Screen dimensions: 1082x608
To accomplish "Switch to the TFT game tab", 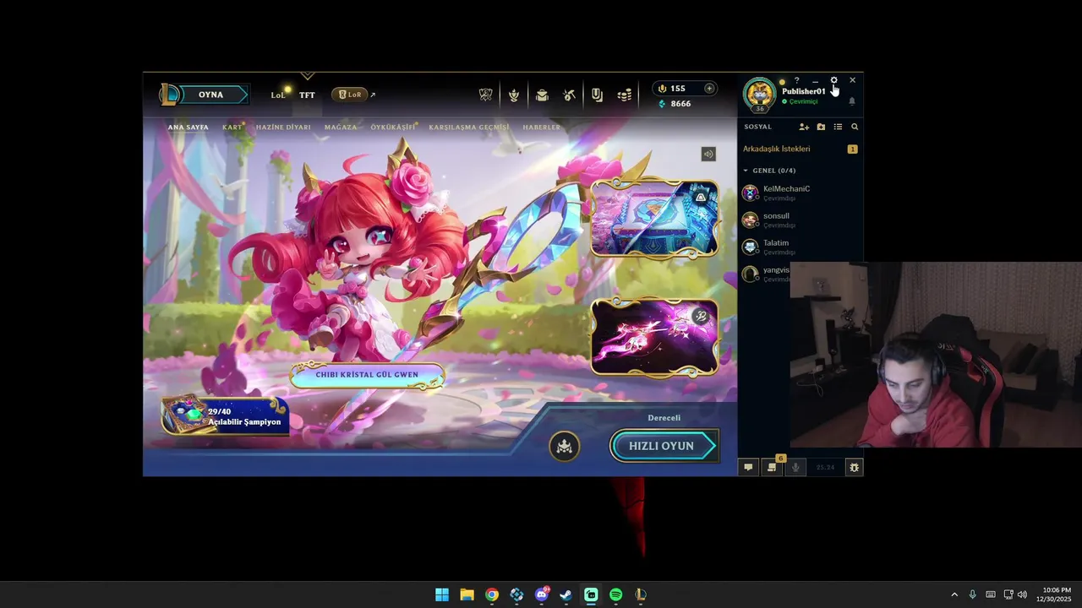I will 307,95.
